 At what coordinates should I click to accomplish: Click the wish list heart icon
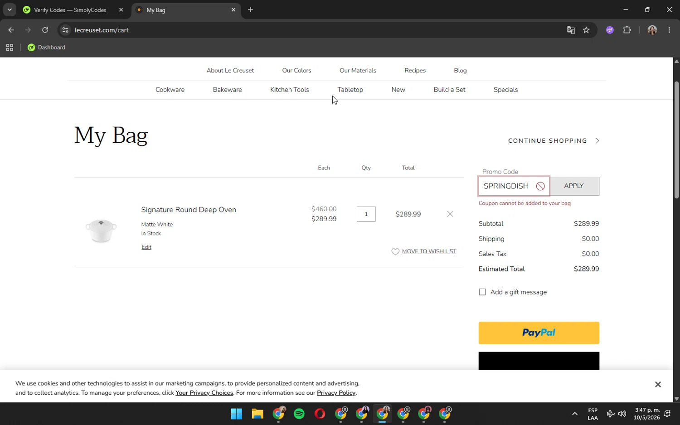[x=395, y=251]
